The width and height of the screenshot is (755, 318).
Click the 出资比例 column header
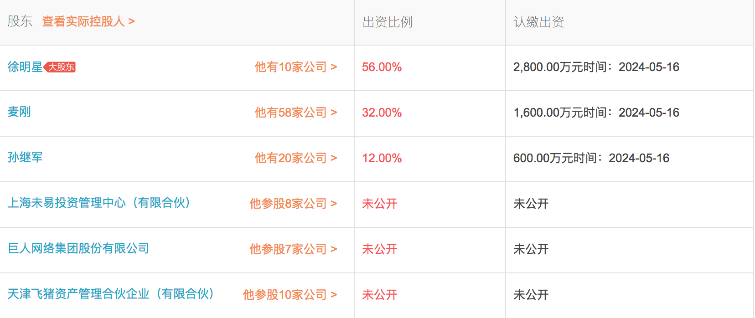point(387,22)
